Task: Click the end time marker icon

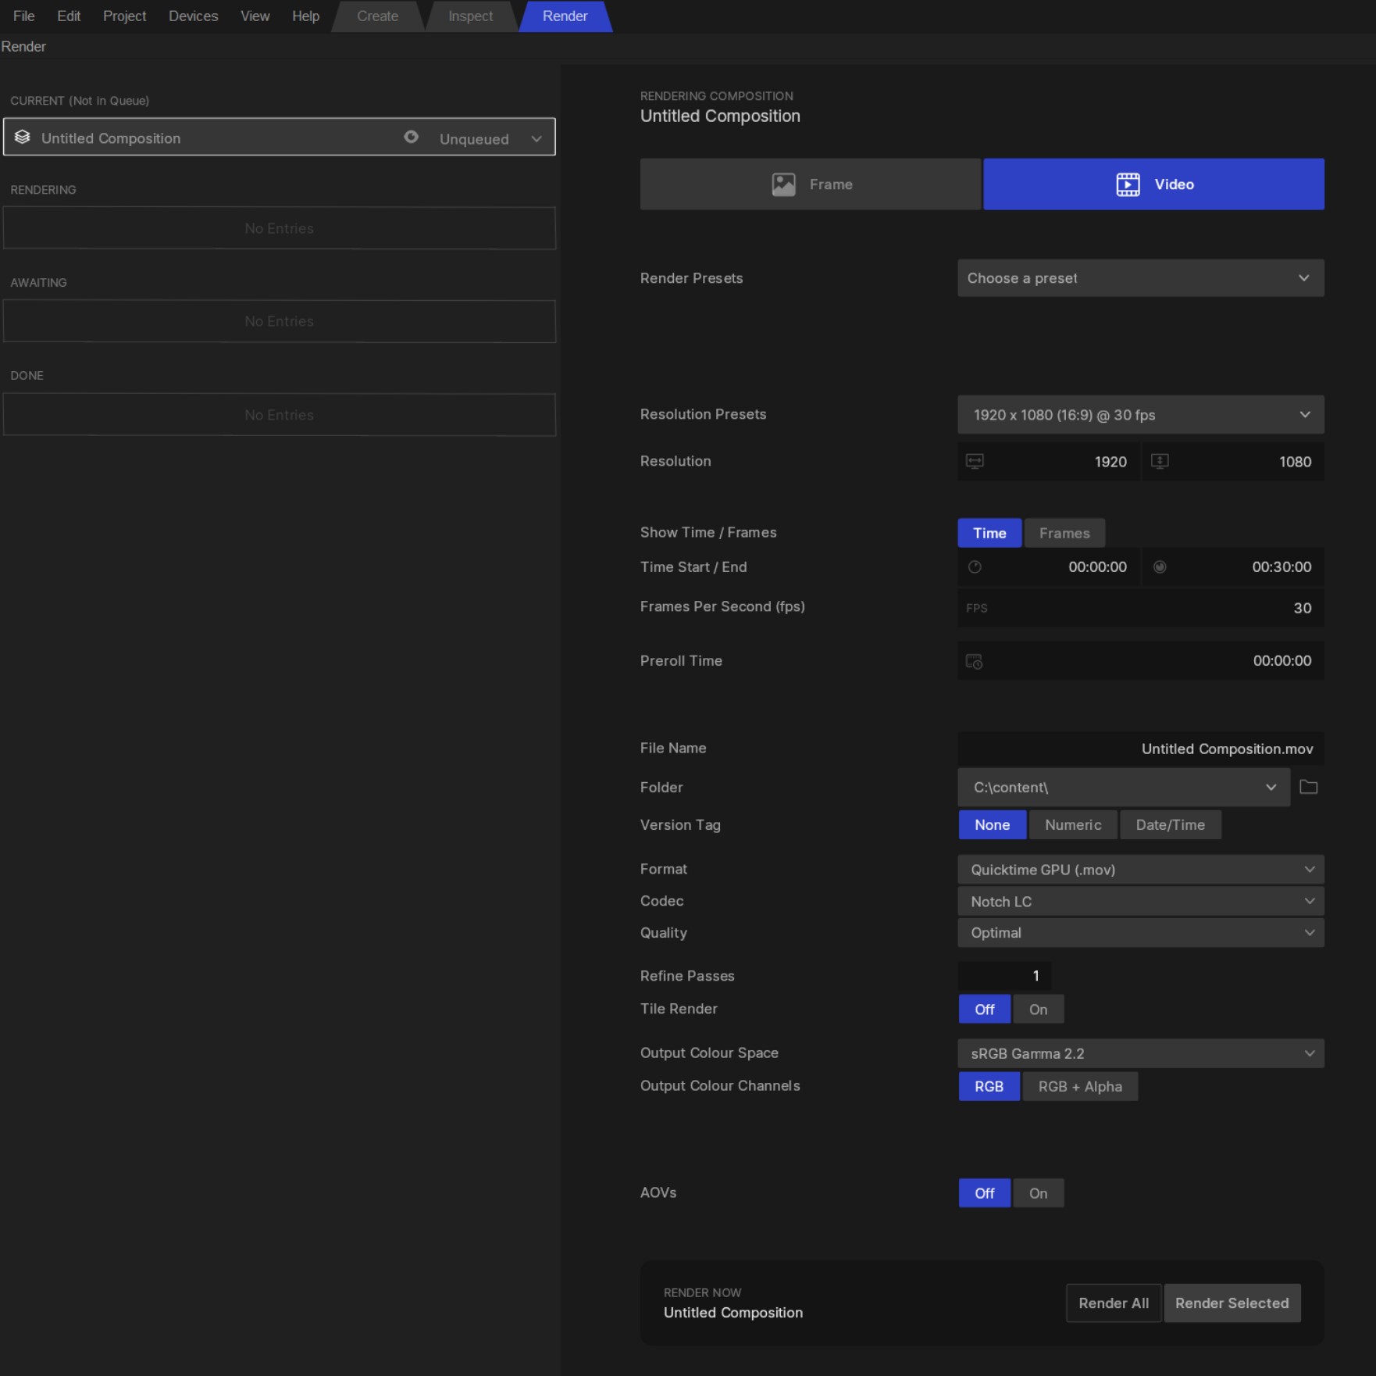Action: coord(1160,567)
